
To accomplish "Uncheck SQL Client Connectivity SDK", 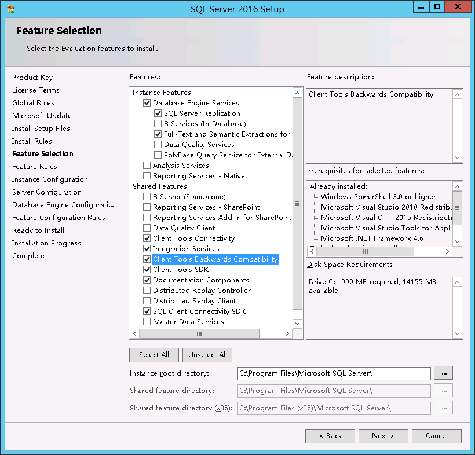I will pyautogui.click(x=147, y=311).
